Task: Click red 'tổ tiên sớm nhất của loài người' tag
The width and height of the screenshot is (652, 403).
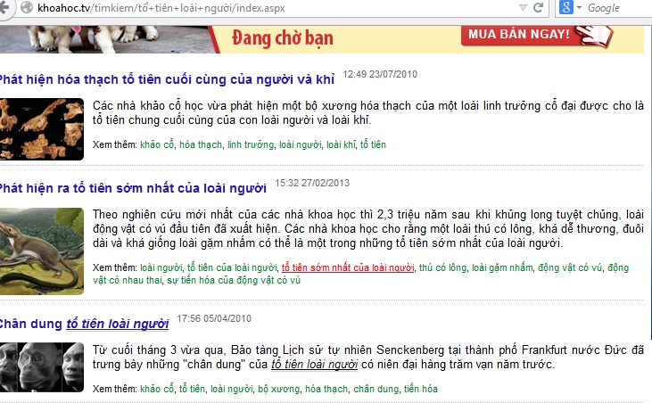Action: click(348, 267)
